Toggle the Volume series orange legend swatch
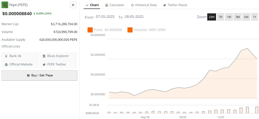Screen dimensions: 259x119 (130, 30)
